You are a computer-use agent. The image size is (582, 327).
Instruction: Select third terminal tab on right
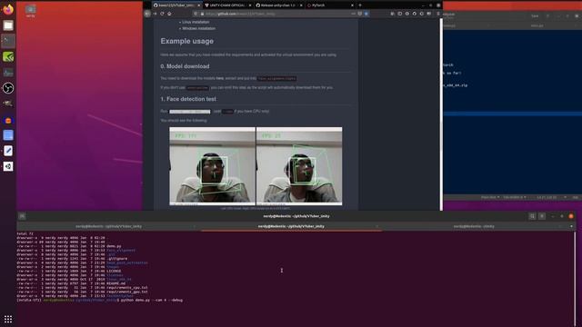pyautogui.click(x=474, y=226)
